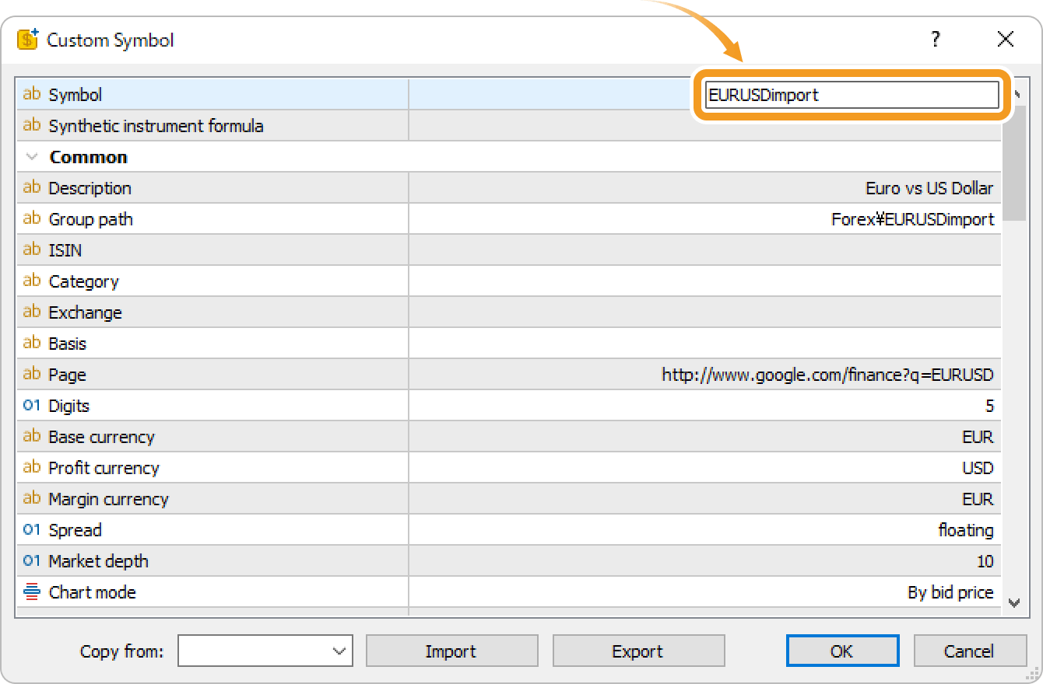This screenshot has height=684, width=1043.
Task: Click the 'ab' icon beside Margin currency
Action: [32, 498]
